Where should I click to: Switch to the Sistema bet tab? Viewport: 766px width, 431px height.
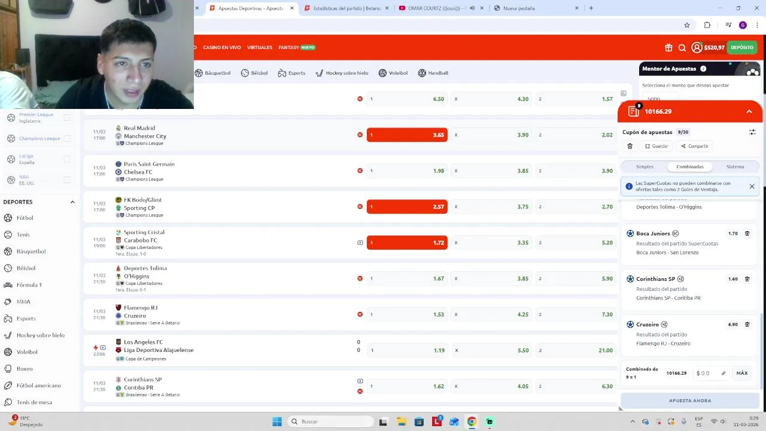click(735, 167)
